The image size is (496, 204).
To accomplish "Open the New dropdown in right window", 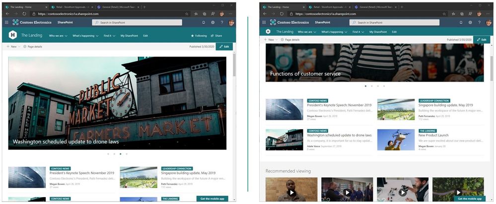I will (x=271, y=40).
